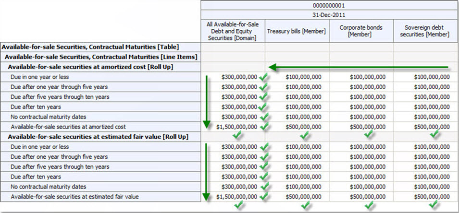Click 'Available-for-sale securities at estimated fair value' total row label
Screen dimensions: 459x213
(100, 197)
